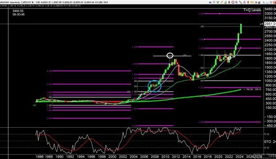Select the yellow rectangle drawing tool
Viewport: 276px width, 159px height.
[252, 2]
